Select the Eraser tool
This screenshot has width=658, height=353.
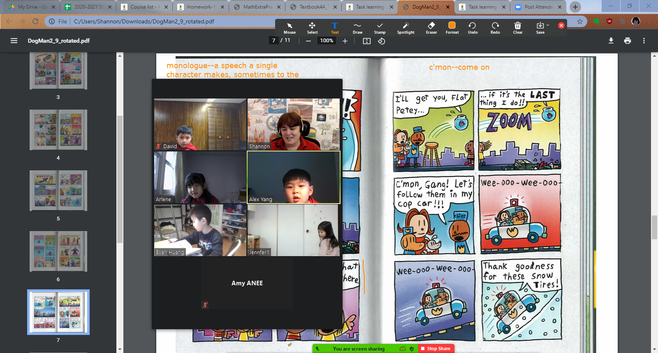click(x=431, y=28)
